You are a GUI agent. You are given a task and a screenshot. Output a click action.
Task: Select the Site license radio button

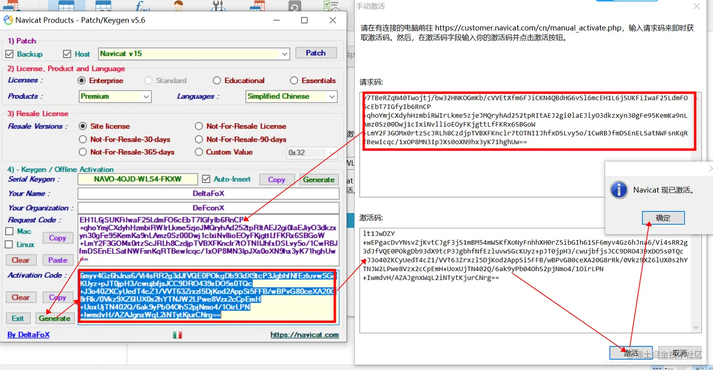click(x=83, y=126)
